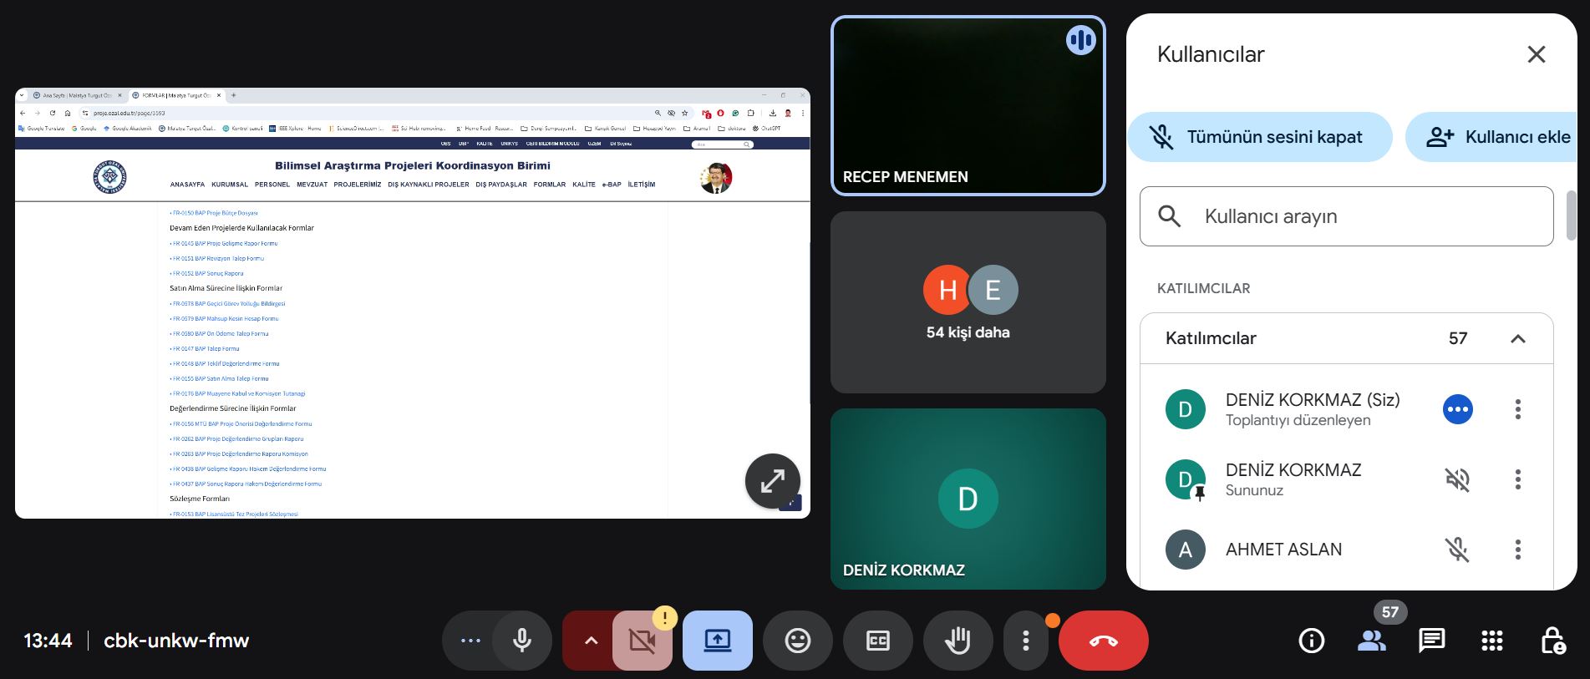The width and height of the screenshot is (1590, 679).
Task: Open host controls lock icon
Action: [x=1552, y=641]
